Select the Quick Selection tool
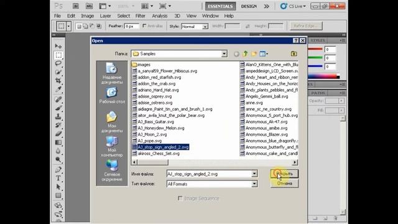The width and height of the screenshot is (398, 224). pyautogui.click(x=58, y=72)
